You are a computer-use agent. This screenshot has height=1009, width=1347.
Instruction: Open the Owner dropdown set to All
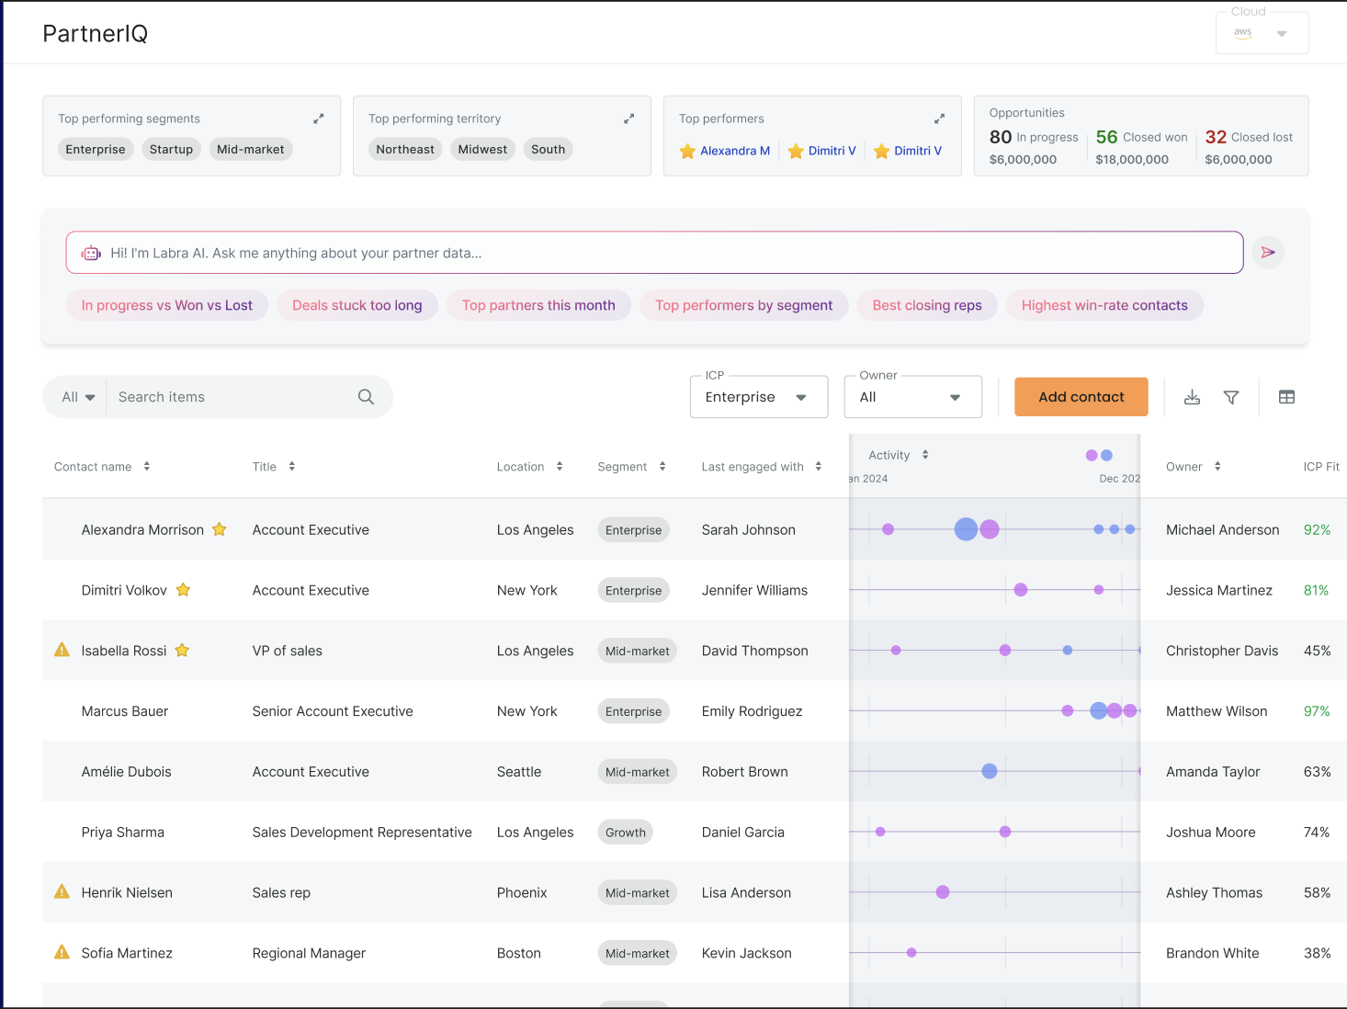click(911, 397)
